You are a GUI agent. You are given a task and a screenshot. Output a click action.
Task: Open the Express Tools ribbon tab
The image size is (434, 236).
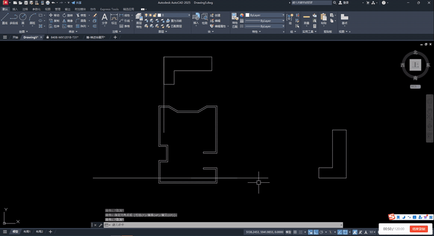(x=109, y=9)
